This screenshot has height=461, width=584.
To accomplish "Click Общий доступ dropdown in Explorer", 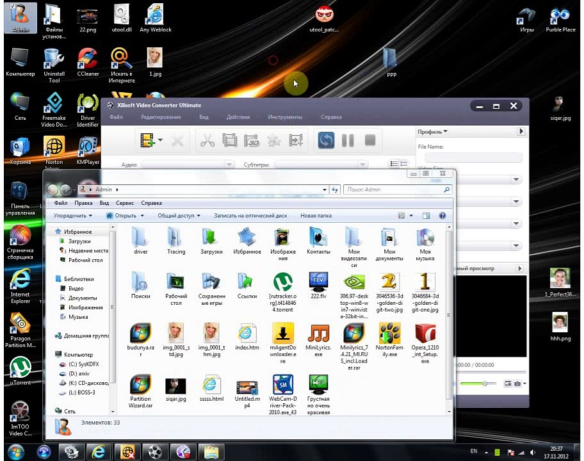I will pos(179,216).
